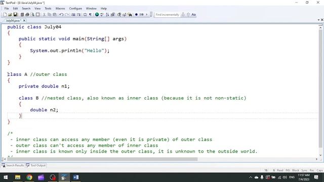Screen dimensions: 324x182
Task: Click the square page icon next to Print Preview
Action: pos(37,15)
